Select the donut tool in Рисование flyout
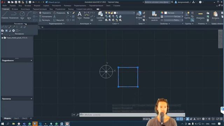224x126 pixels. pyautogui.click(x=14, y=30)
